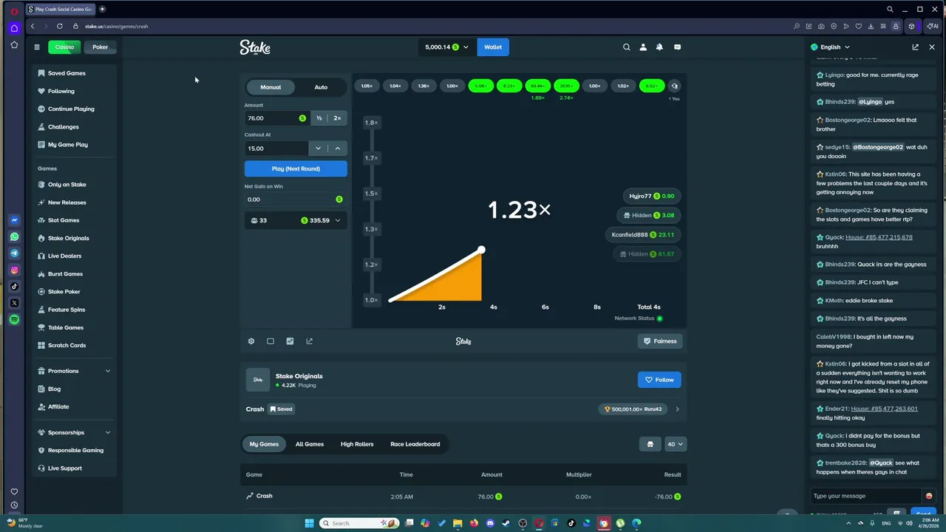Open the emoji picker in the chat input

click(x=929, y=496)
